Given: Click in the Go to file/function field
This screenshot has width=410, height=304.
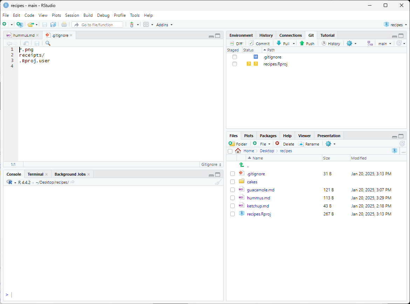Looking at the screenshot, I should click(x=98, y=24).
